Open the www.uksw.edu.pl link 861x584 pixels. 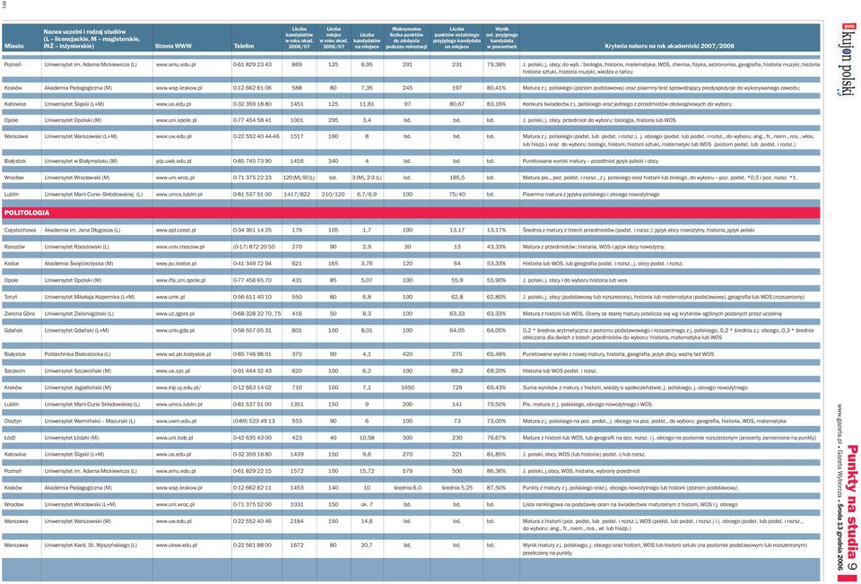tap(177, 545)
